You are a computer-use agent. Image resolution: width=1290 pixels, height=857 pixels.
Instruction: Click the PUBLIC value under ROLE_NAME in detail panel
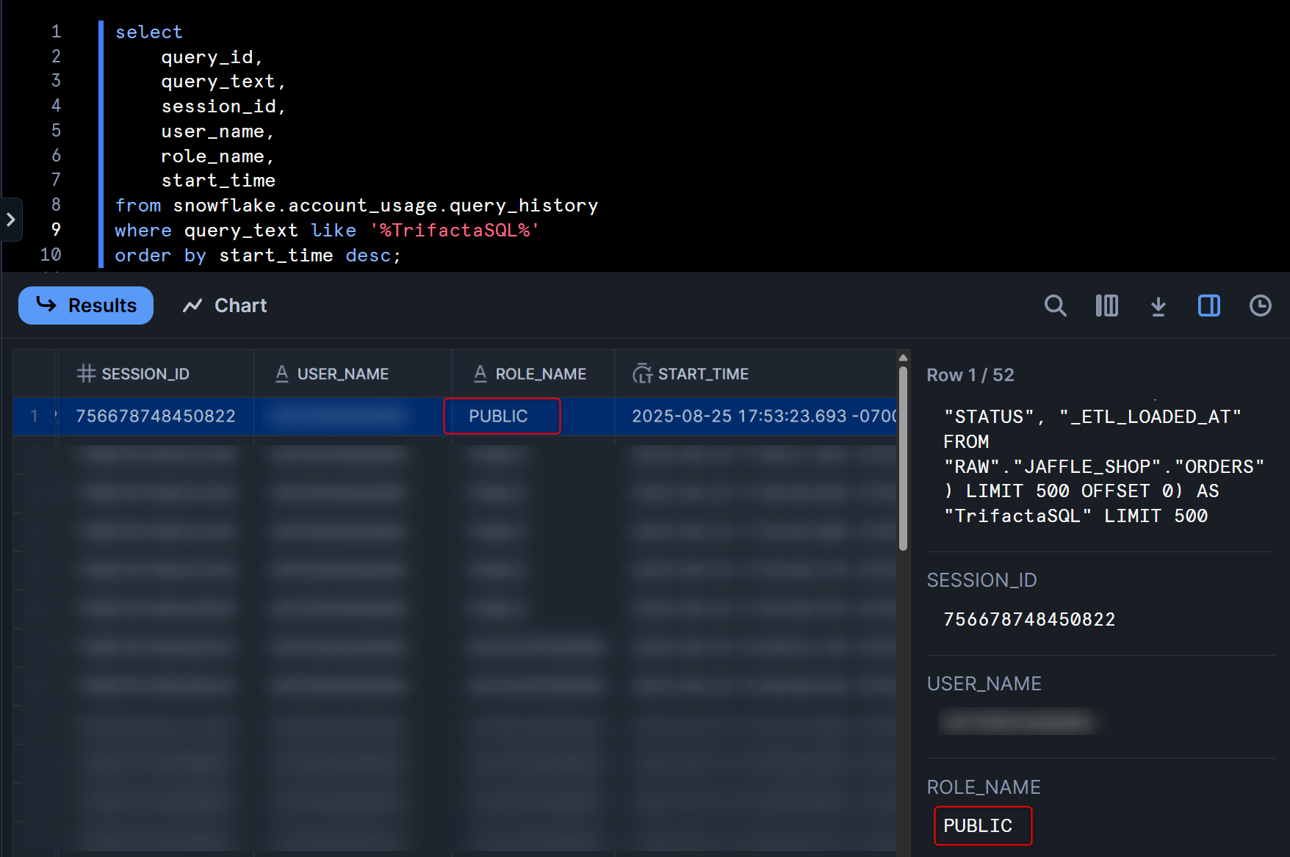point(978,826)
